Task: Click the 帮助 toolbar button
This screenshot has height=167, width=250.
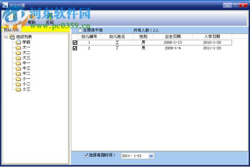Action: pyautogui.click(x=32, y=19)
